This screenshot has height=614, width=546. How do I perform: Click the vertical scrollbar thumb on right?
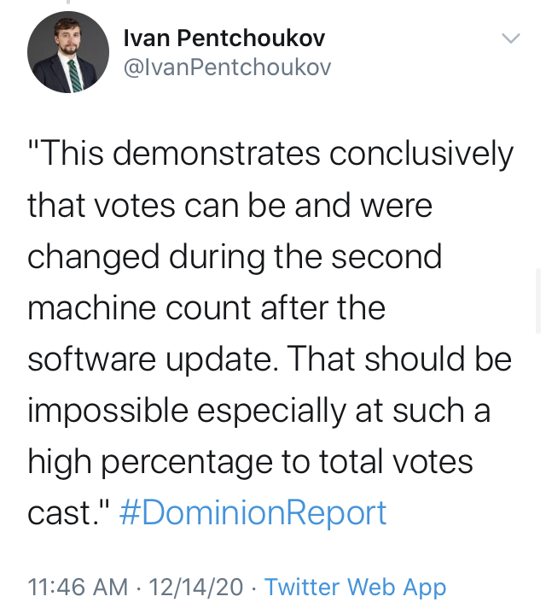538,301
